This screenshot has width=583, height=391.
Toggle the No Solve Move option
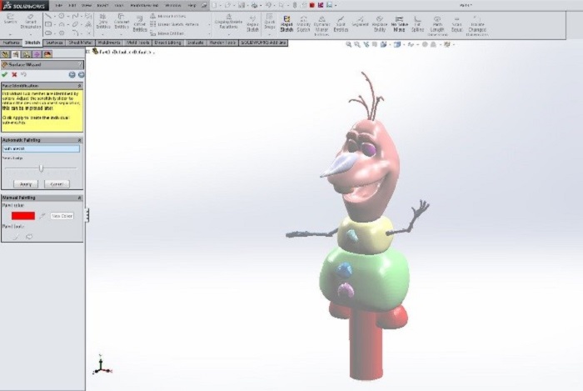pyautogui.click(x=399, y=23)
